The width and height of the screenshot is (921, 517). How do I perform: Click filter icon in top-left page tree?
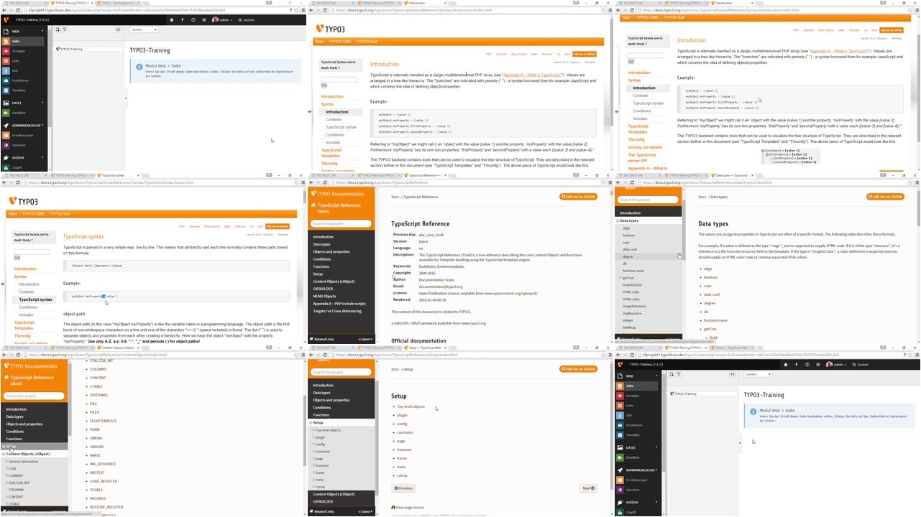(65, 29)
